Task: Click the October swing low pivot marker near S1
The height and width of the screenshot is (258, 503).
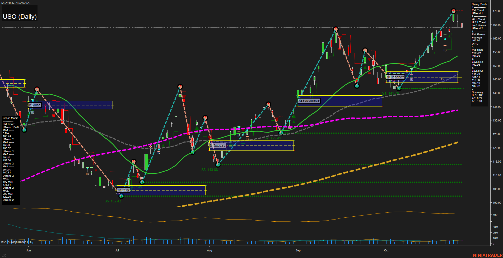Action: pyautogui.click(x=399, y=88)
